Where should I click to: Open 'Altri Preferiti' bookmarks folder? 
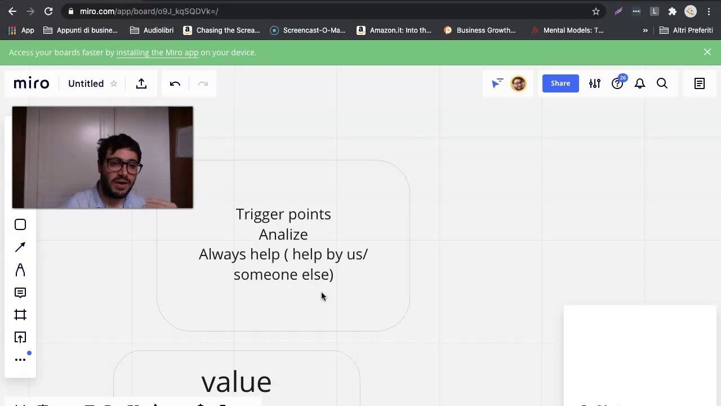pos(686,30)
